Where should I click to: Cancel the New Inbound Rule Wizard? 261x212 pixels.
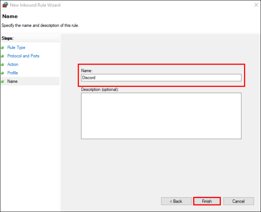238,201
